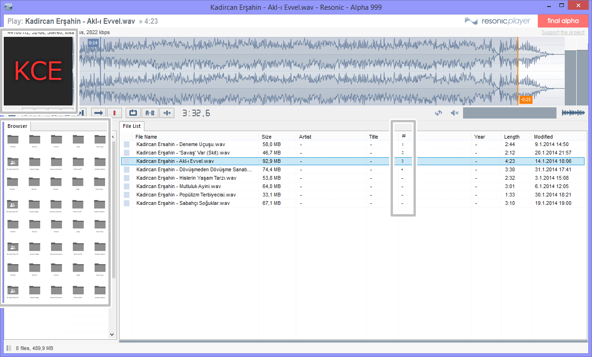Click the final alpha button
592x357 pixels.
pyautogui.click(x=563, y=21)
